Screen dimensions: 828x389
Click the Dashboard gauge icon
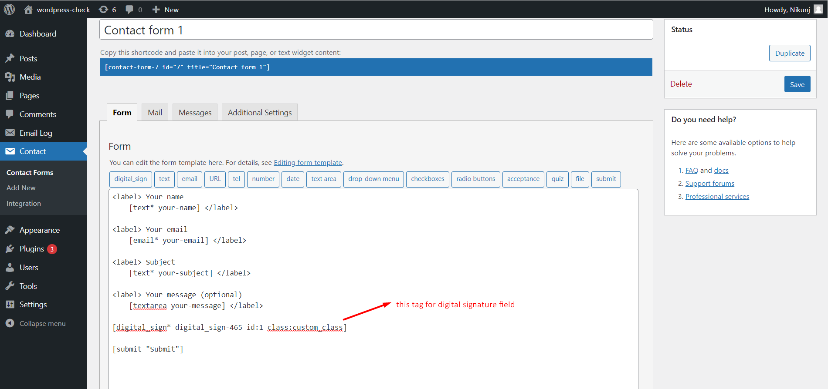pyautogui.click(x=10, y=34)
